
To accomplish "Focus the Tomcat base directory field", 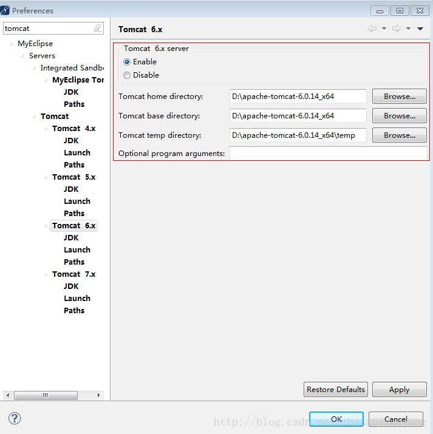I will click(x=298, y=116).
